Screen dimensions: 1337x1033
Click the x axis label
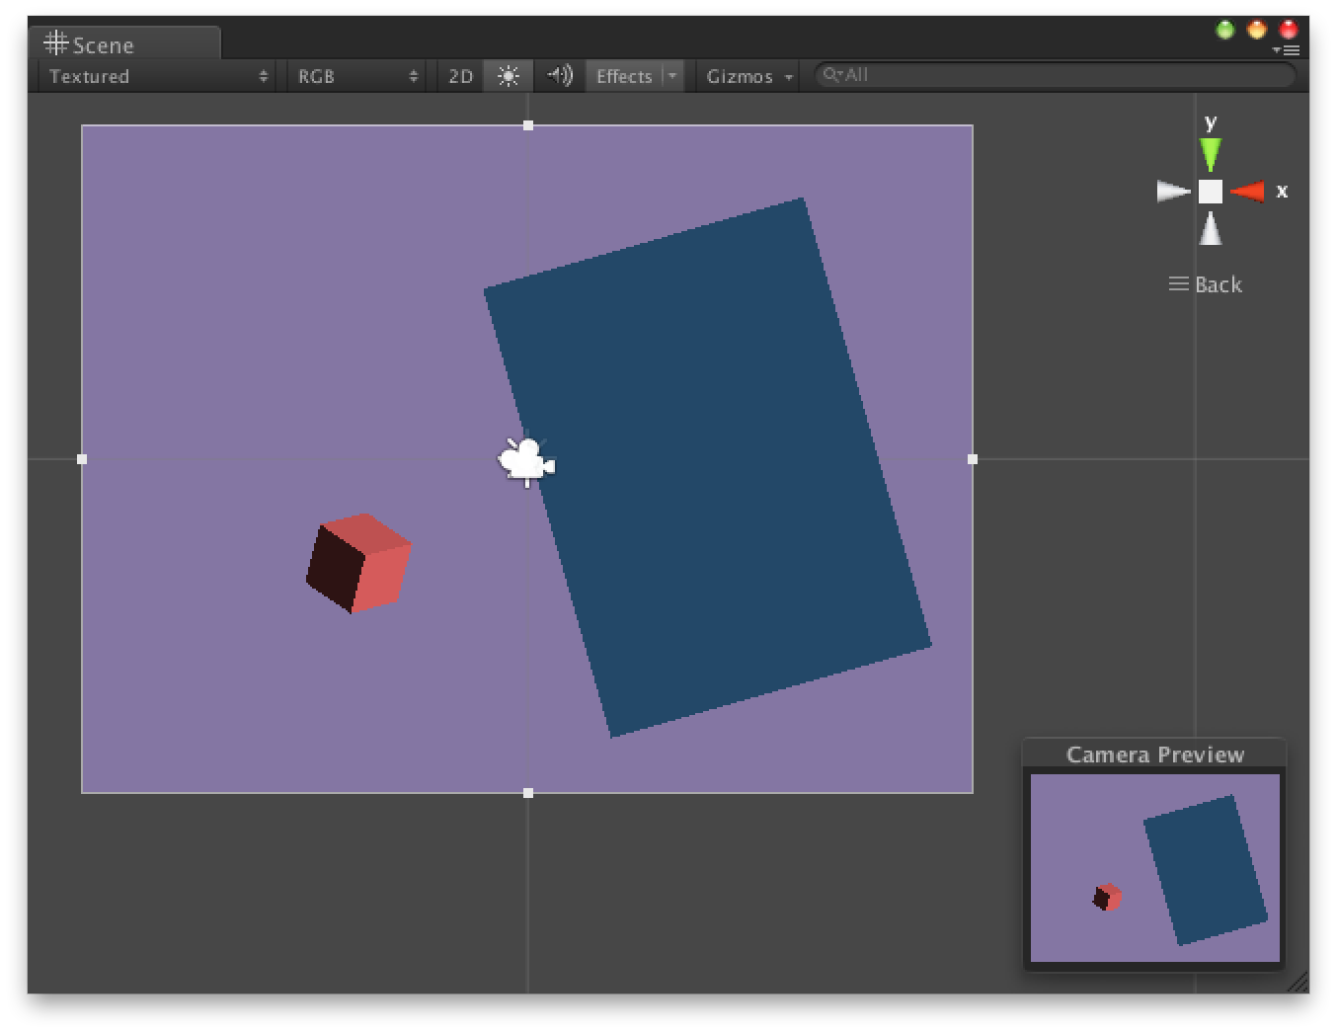pos(1282,192)
